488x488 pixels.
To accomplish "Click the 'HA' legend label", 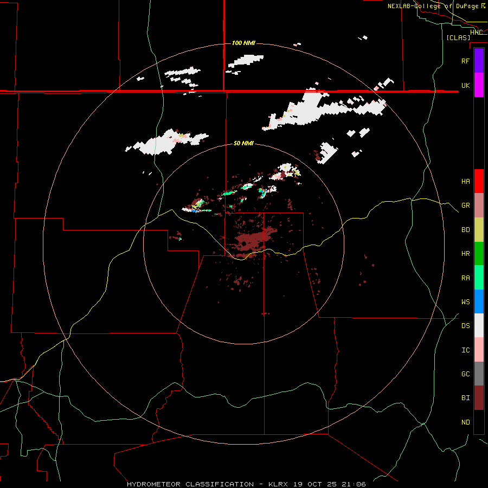I will coord(465,181).
